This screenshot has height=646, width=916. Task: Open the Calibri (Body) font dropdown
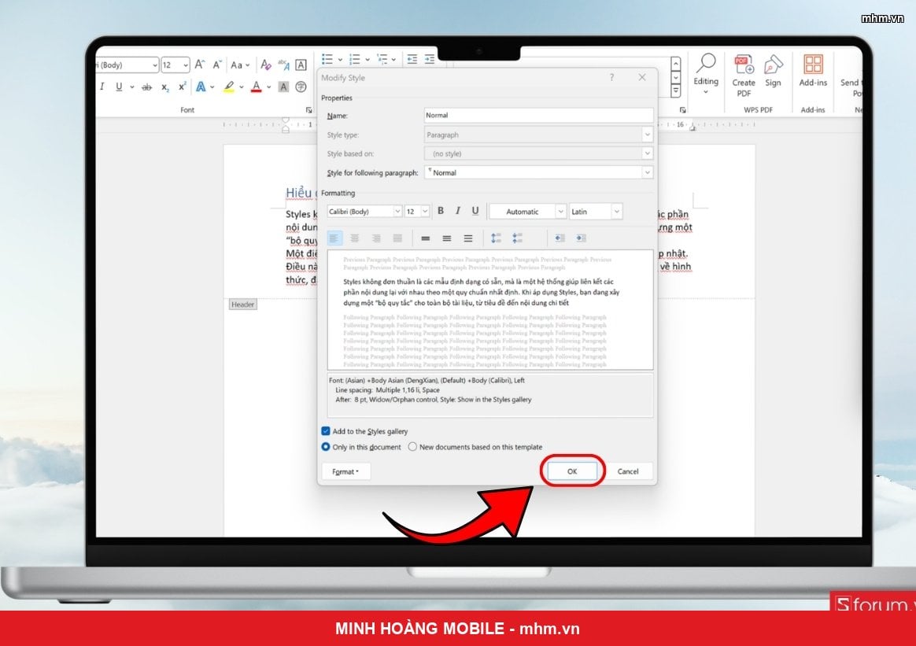(x=364, y=212)
